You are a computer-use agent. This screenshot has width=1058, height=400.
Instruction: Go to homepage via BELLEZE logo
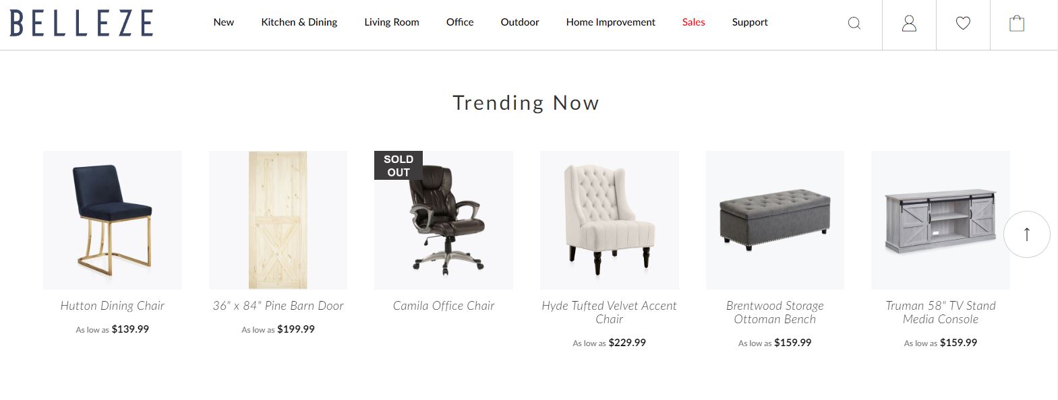coord(82,23)
